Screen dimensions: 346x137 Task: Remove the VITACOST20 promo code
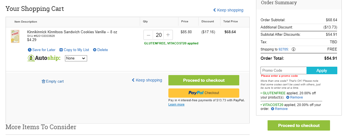coord(279,109)
